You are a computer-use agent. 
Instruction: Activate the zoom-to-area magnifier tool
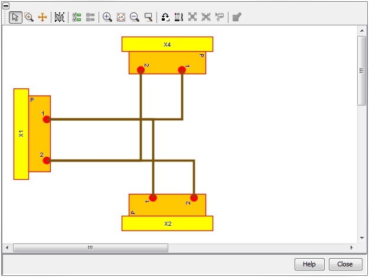[29, 17]
